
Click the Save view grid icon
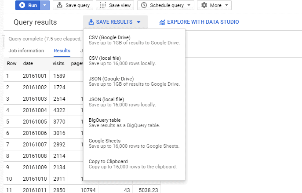pyautogui.click(x=103, y=5)
